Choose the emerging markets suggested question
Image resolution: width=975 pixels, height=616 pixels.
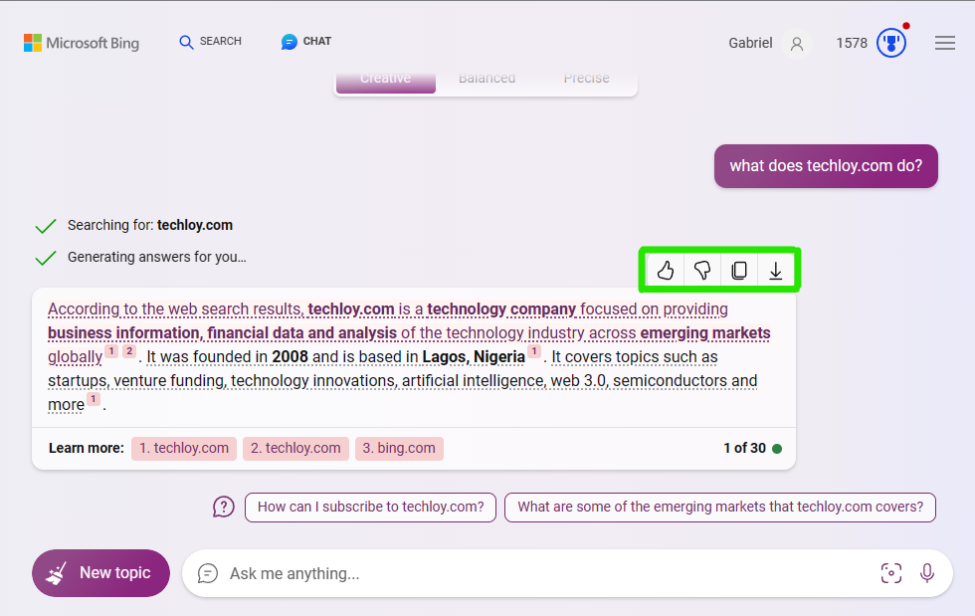pyautogui.click(x=720, y=508)
